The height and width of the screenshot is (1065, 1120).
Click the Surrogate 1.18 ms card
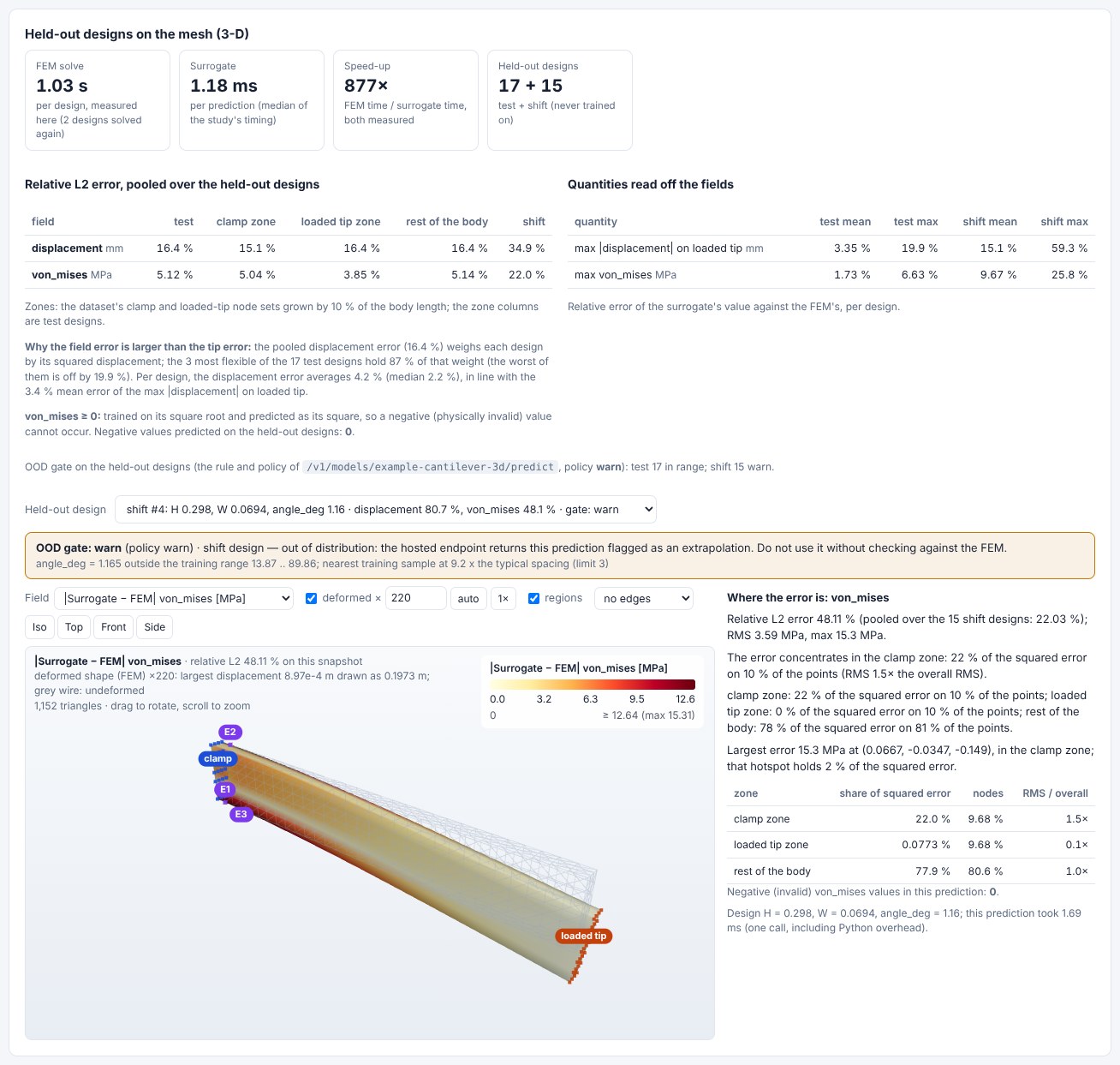click(x=252, y=100)
